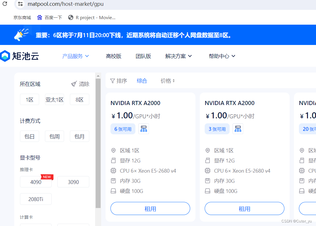Click the first card title NVIDIA RTX A2000
The height and width of the screenshot is (226, 316).
(x=135, y=103)
